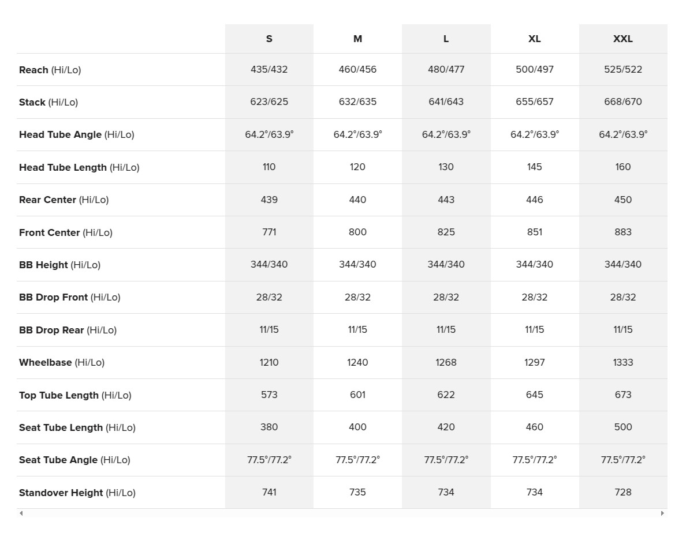Select the XXL size column header
This screenshot has height=533, width=686.
tap(623, 39)
